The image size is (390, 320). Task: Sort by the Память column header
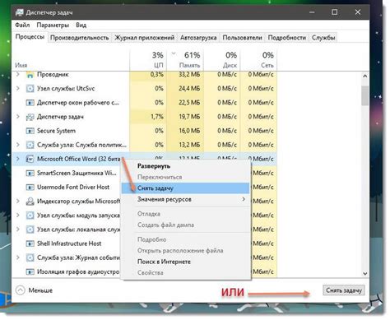coord(185,60)
